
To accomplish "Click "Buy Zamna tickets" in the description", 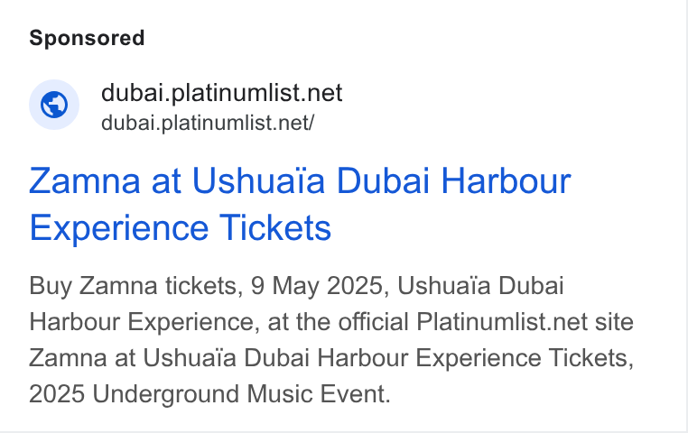I will coord(136,286).
